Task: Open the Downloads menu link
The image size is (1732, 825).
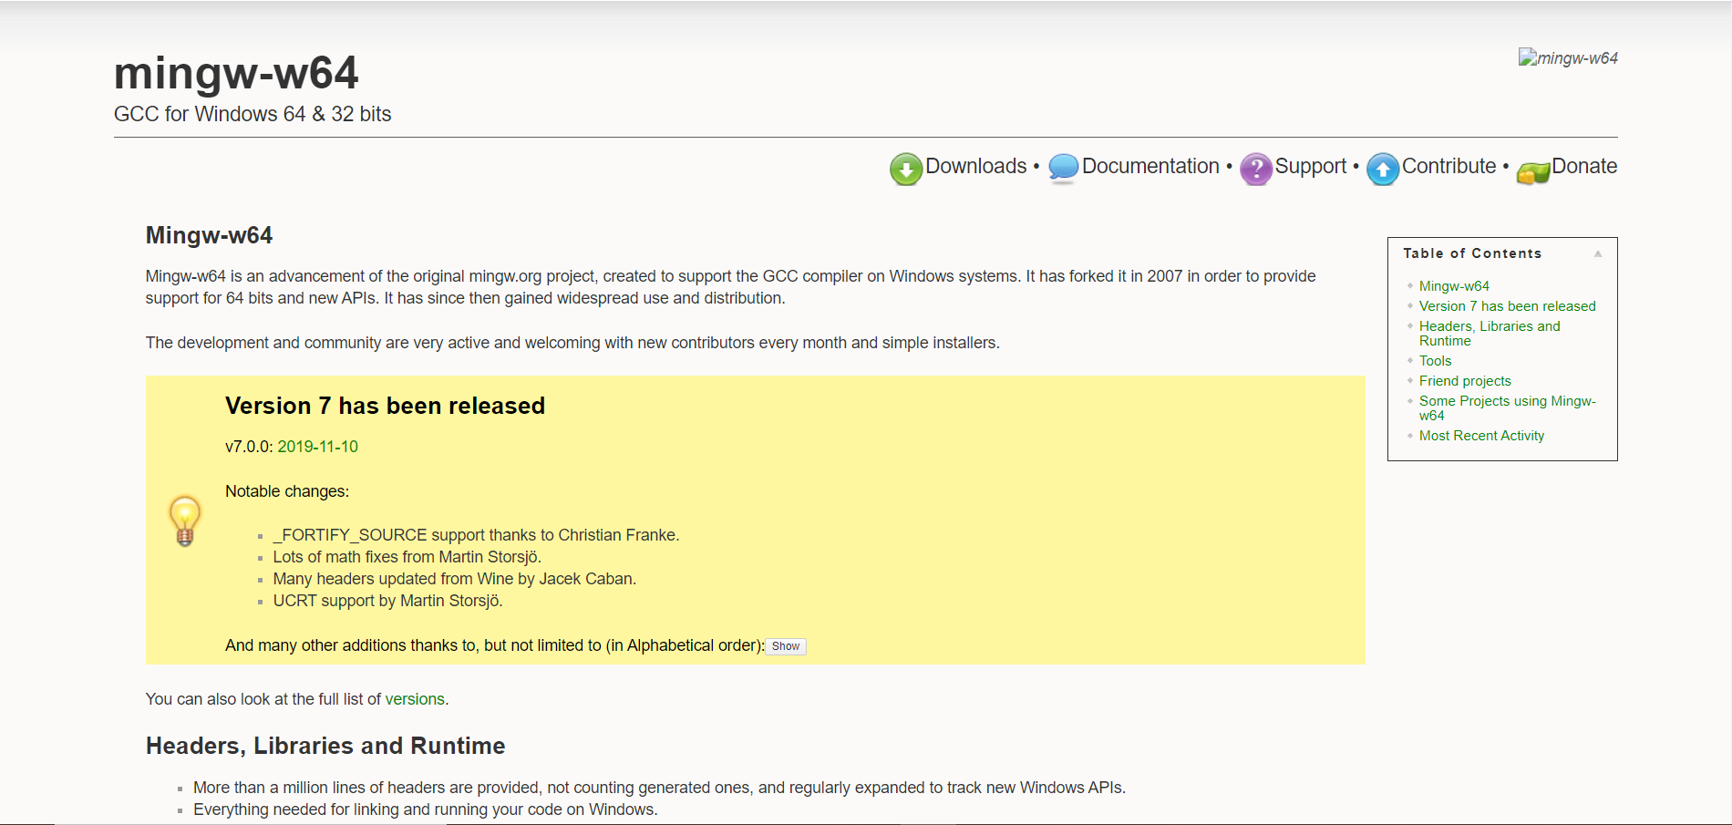Action: pyautogui.click(x=975, y=166)
